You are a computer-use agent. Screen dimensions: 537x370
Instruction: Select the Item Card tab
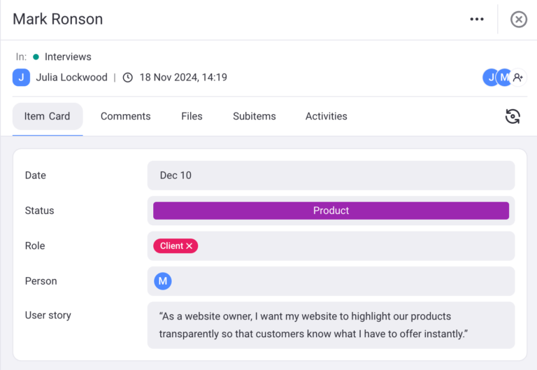pos(48,116)
